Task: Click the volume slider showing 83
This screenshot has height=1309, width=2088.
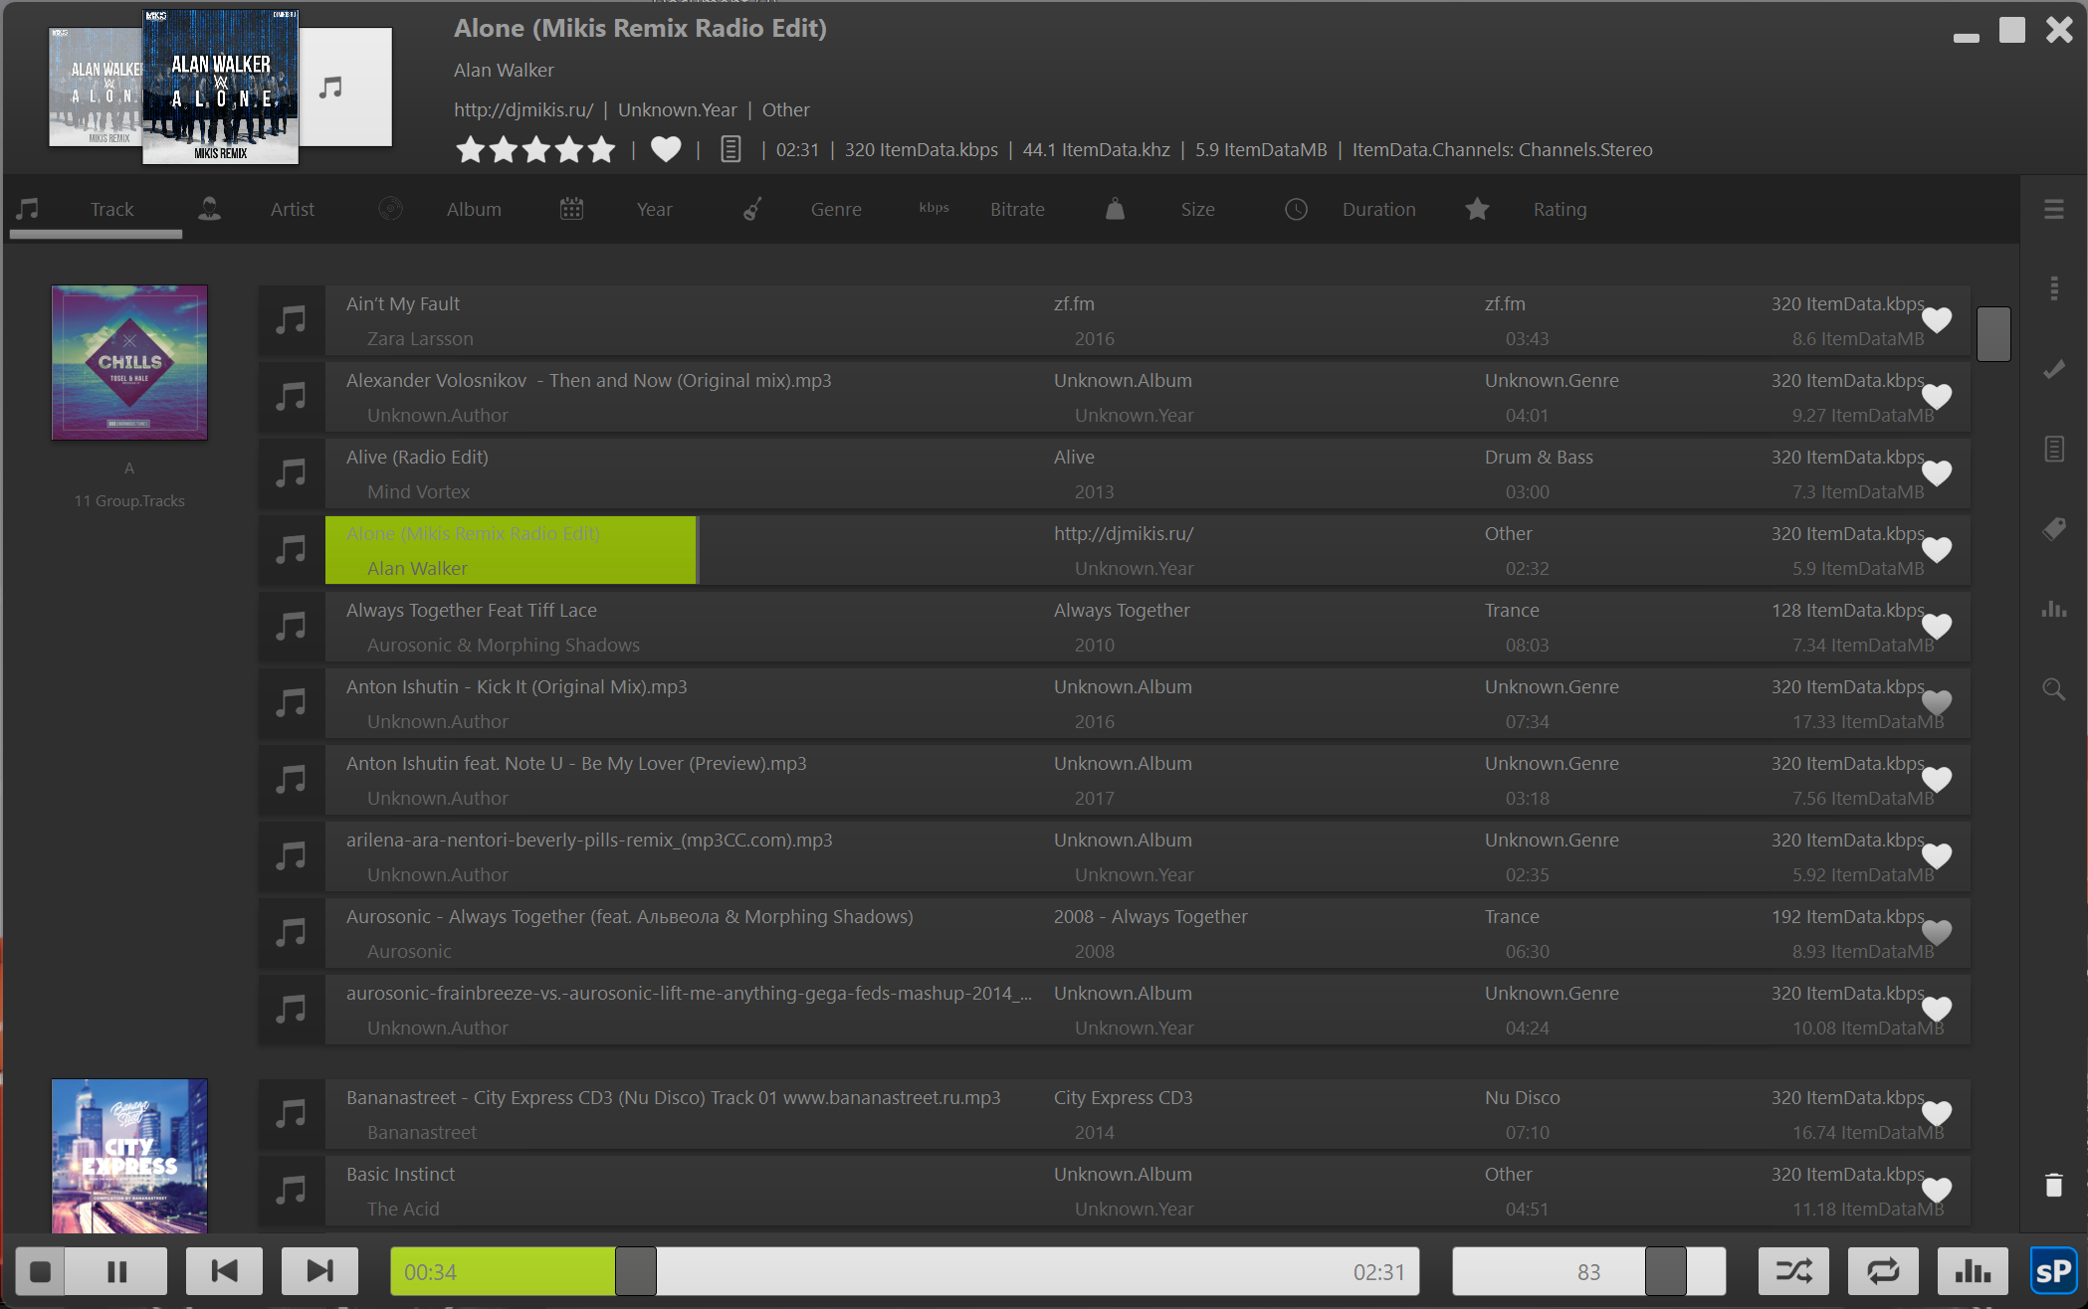Action: point(1588,1271)
